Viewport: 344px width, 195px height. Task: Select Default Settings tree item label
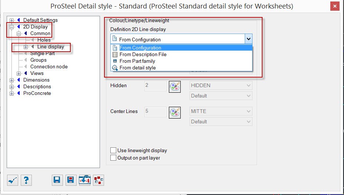click(40, 20)
